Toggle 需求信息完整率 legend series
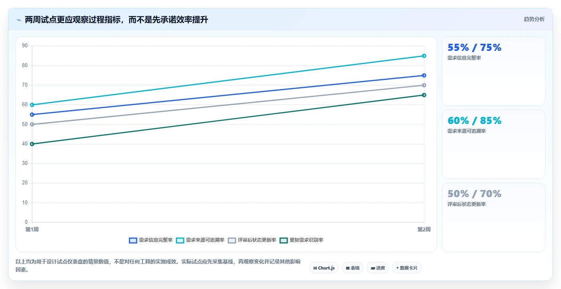Viewport: 561px width, 289px height. (x=151, y=240)
